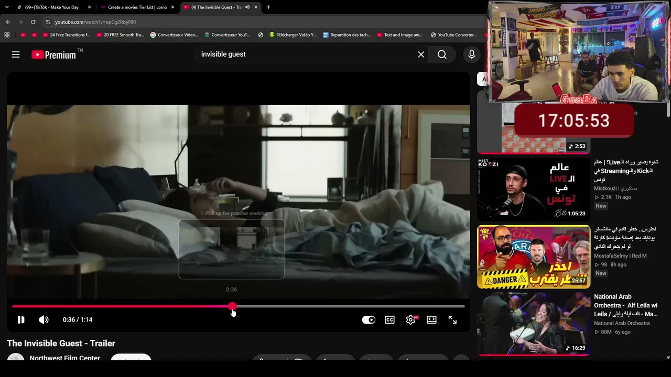Start voice search with microphone
The image size is (671, 377).
tap(472, 54)
